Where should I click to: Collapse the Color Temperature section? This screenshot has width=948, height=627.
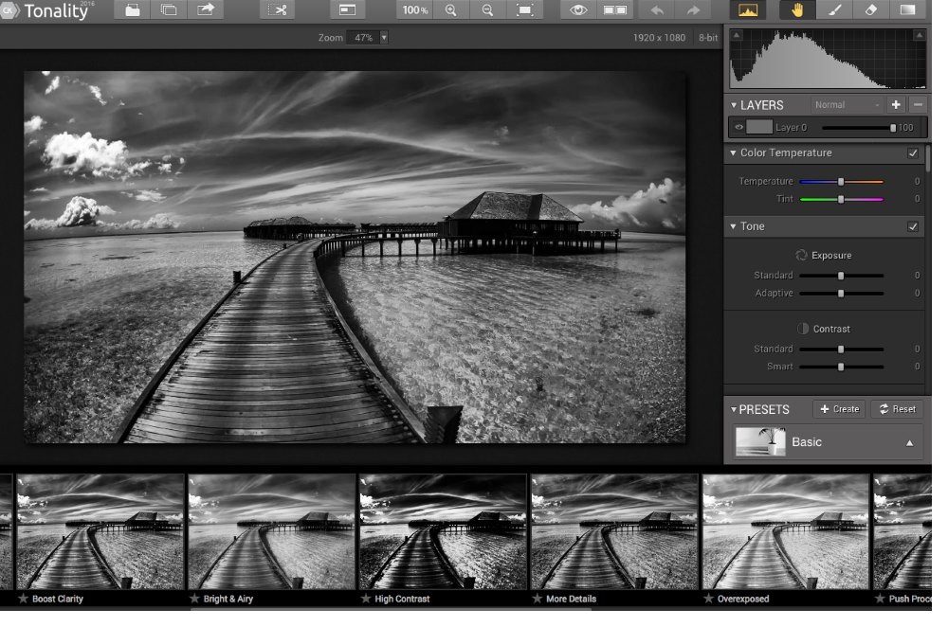[734, 152]
